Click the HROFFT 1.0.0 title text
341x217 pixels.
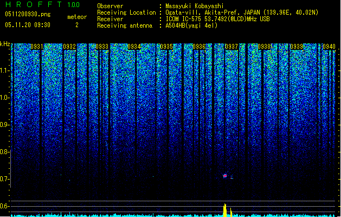click(43, 4)
